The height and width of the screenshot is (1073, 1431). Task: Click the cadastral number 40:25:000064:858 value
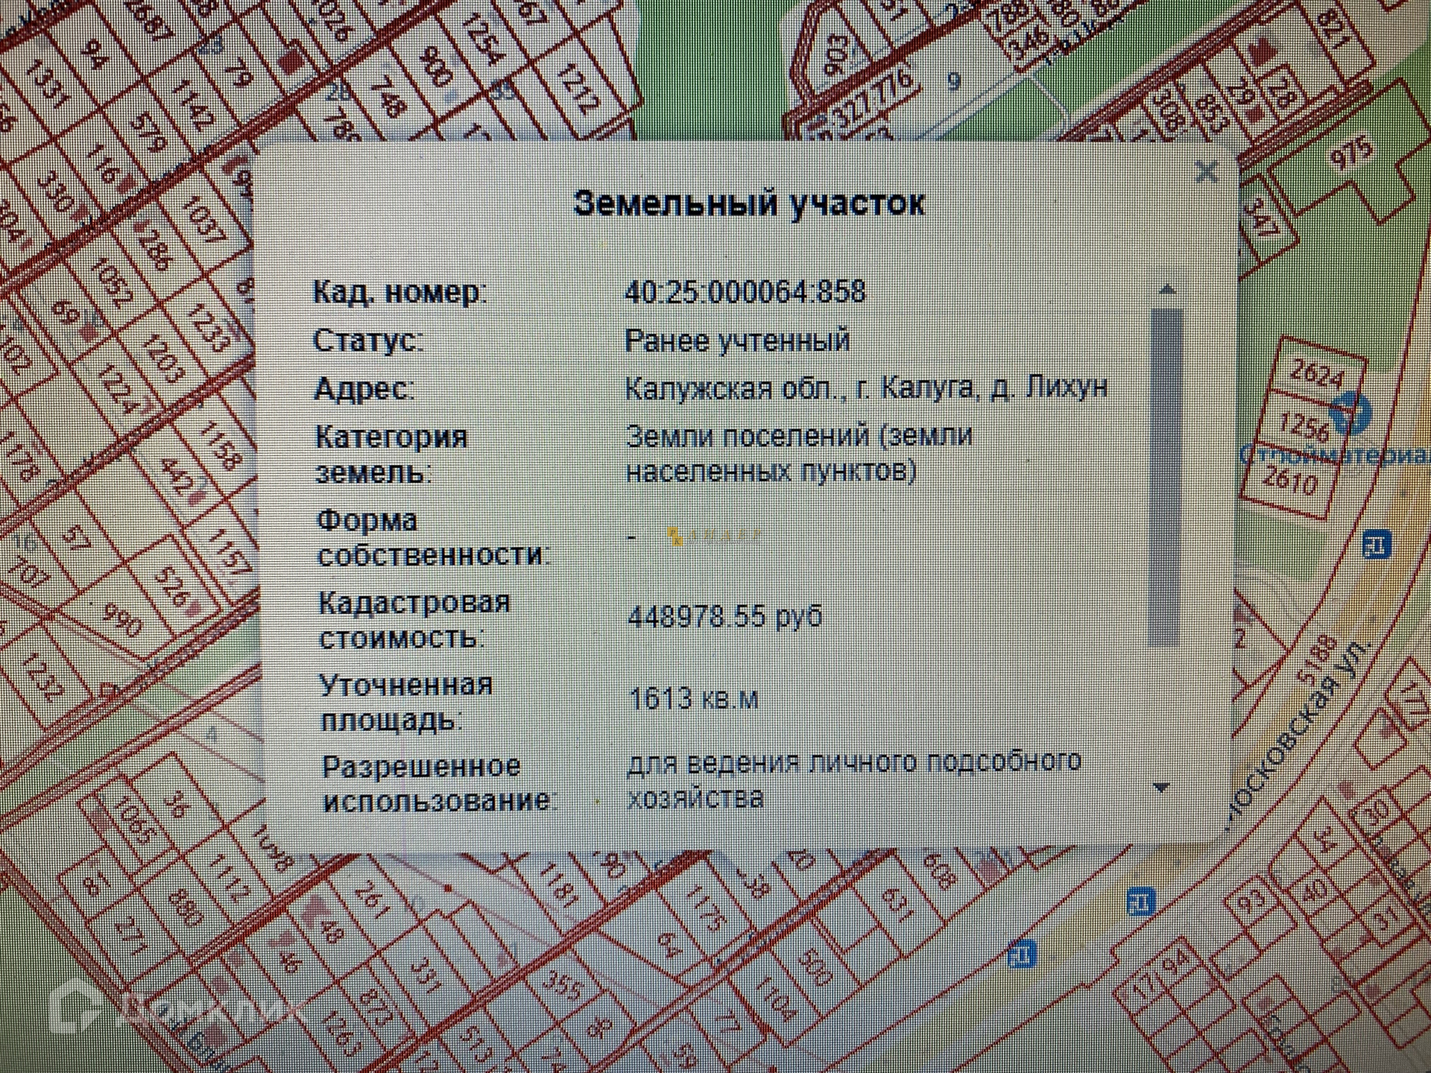(x=745, y=291)
